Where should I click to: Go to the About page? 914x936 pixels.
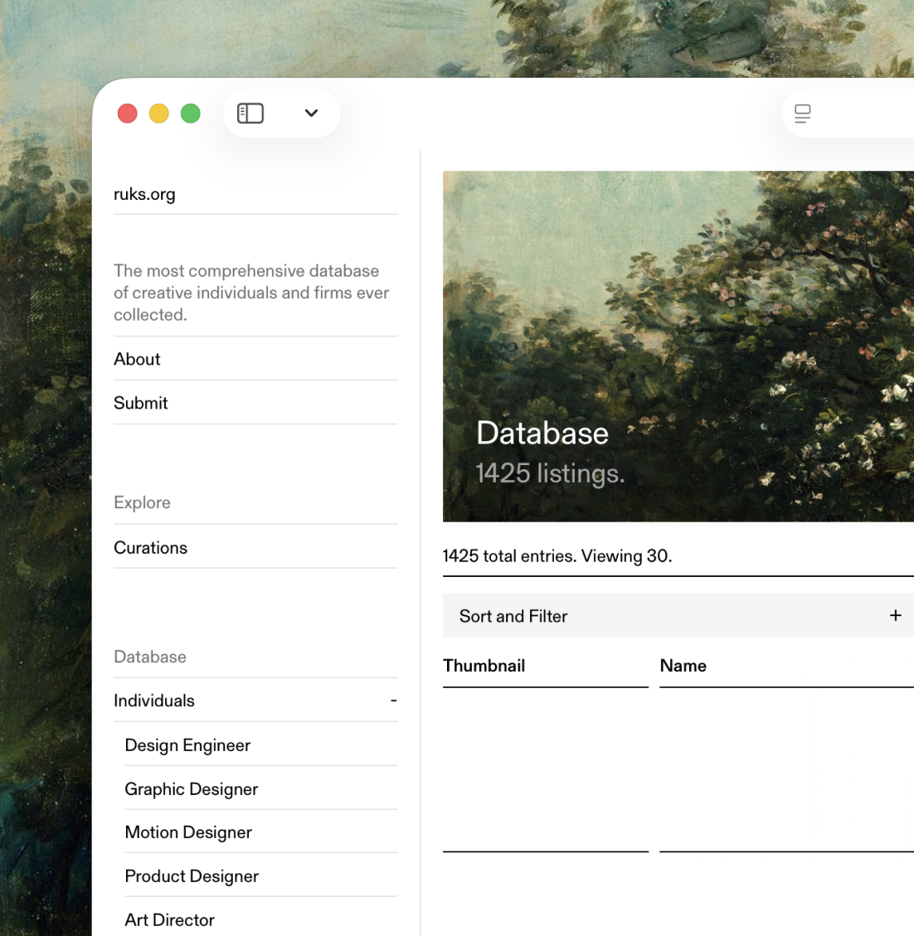(x=137, y=359)
